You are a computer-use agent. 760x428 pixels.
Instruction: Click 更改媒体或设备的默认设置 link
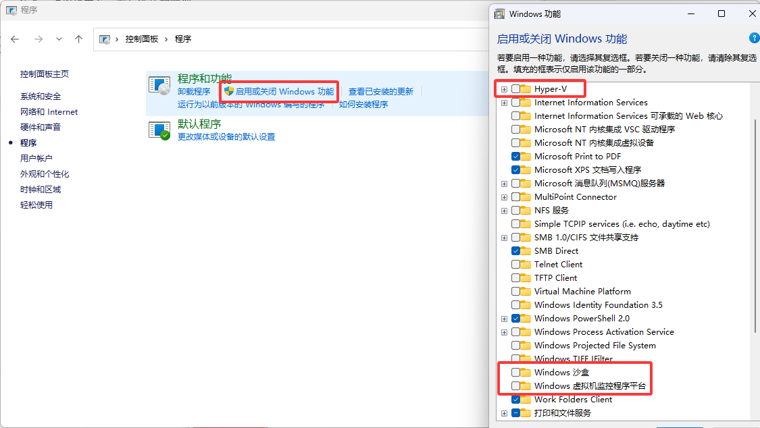click(x=226, y=137)
